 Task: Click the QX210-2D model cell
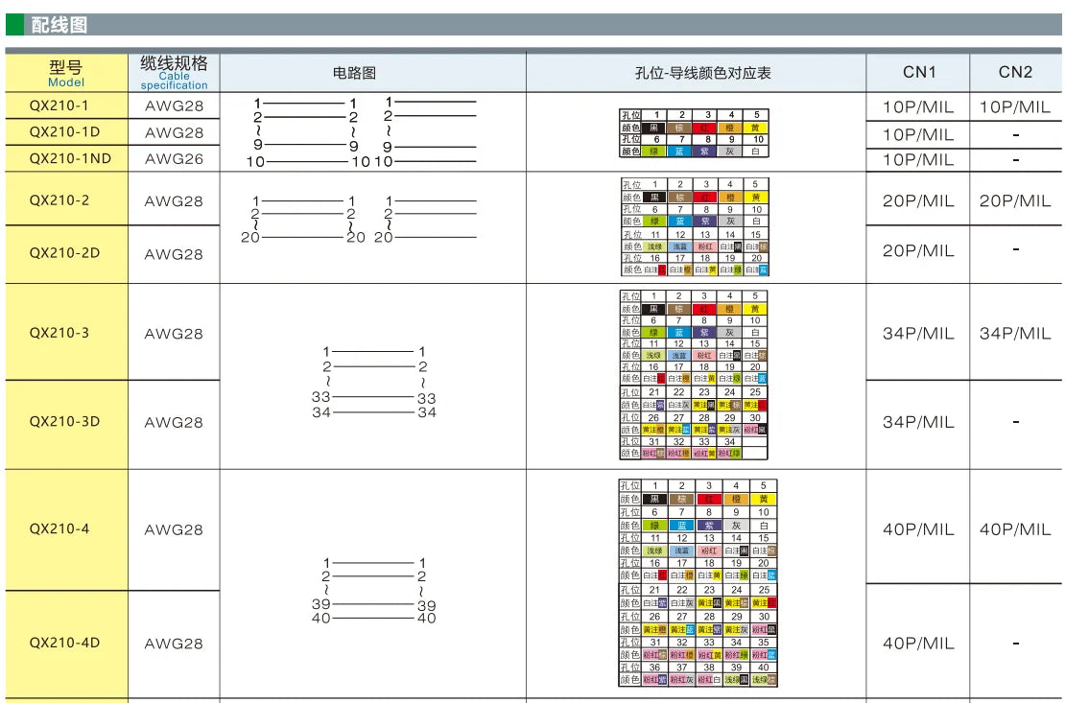pos(64,253)
